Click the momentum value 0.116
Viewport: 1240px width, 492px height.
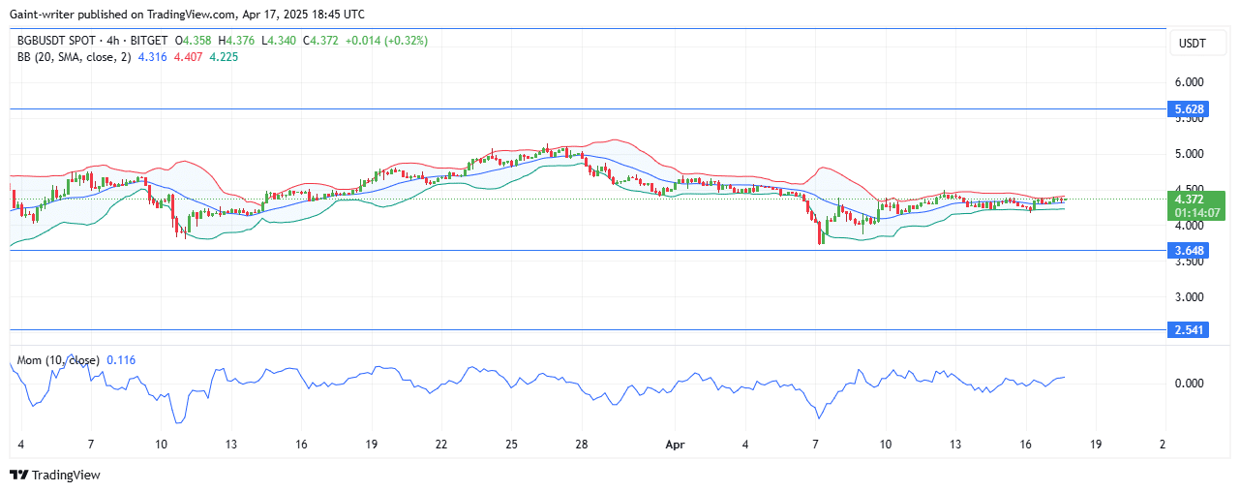pos(121,360)
